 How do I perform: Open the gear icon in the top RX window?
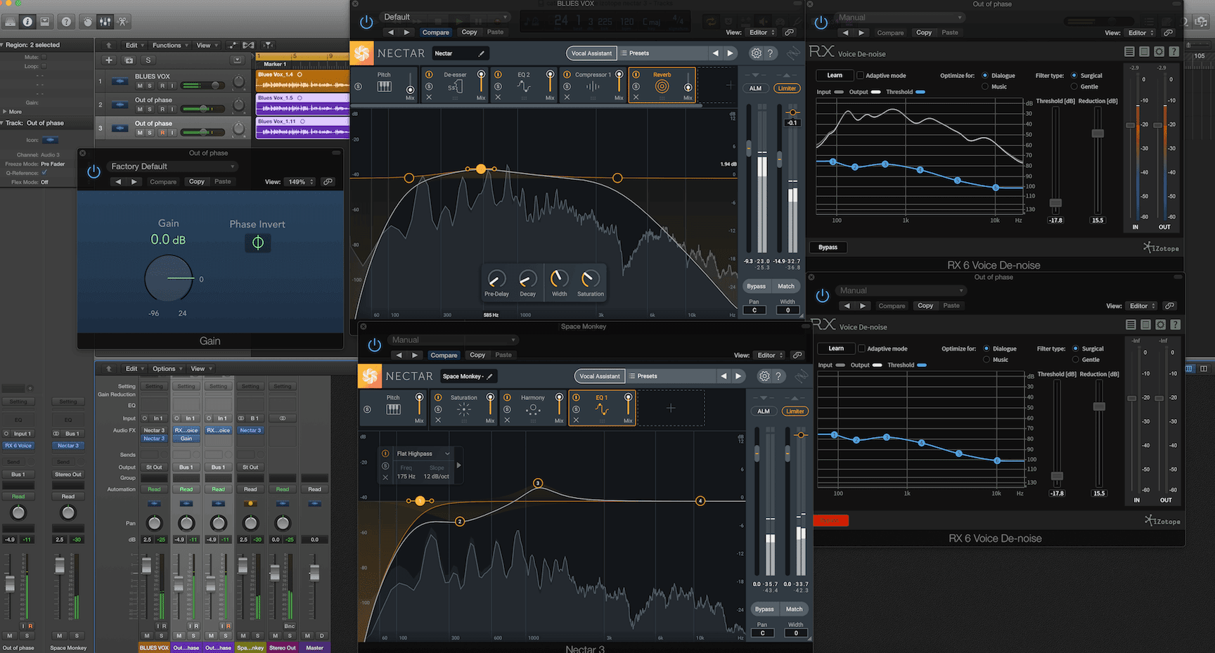[x=1159, y=52]
